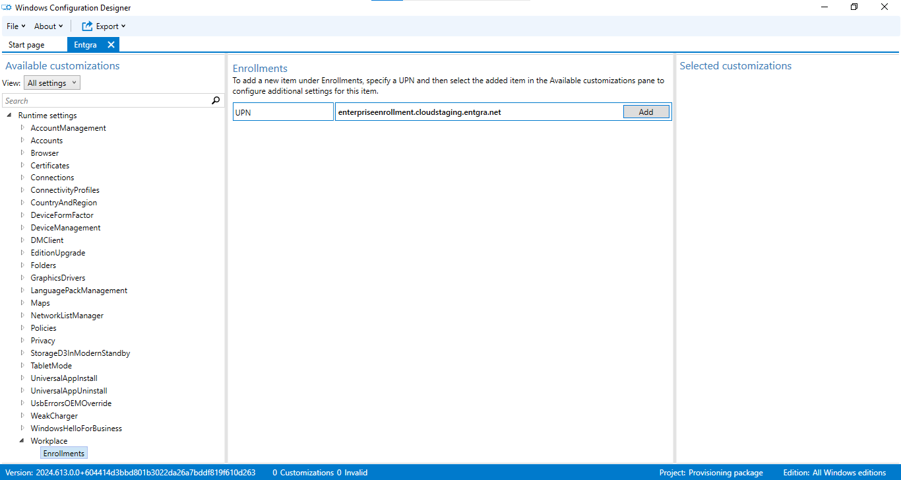
Task: Select TabletMode in the tree
Action: (51, 366)
